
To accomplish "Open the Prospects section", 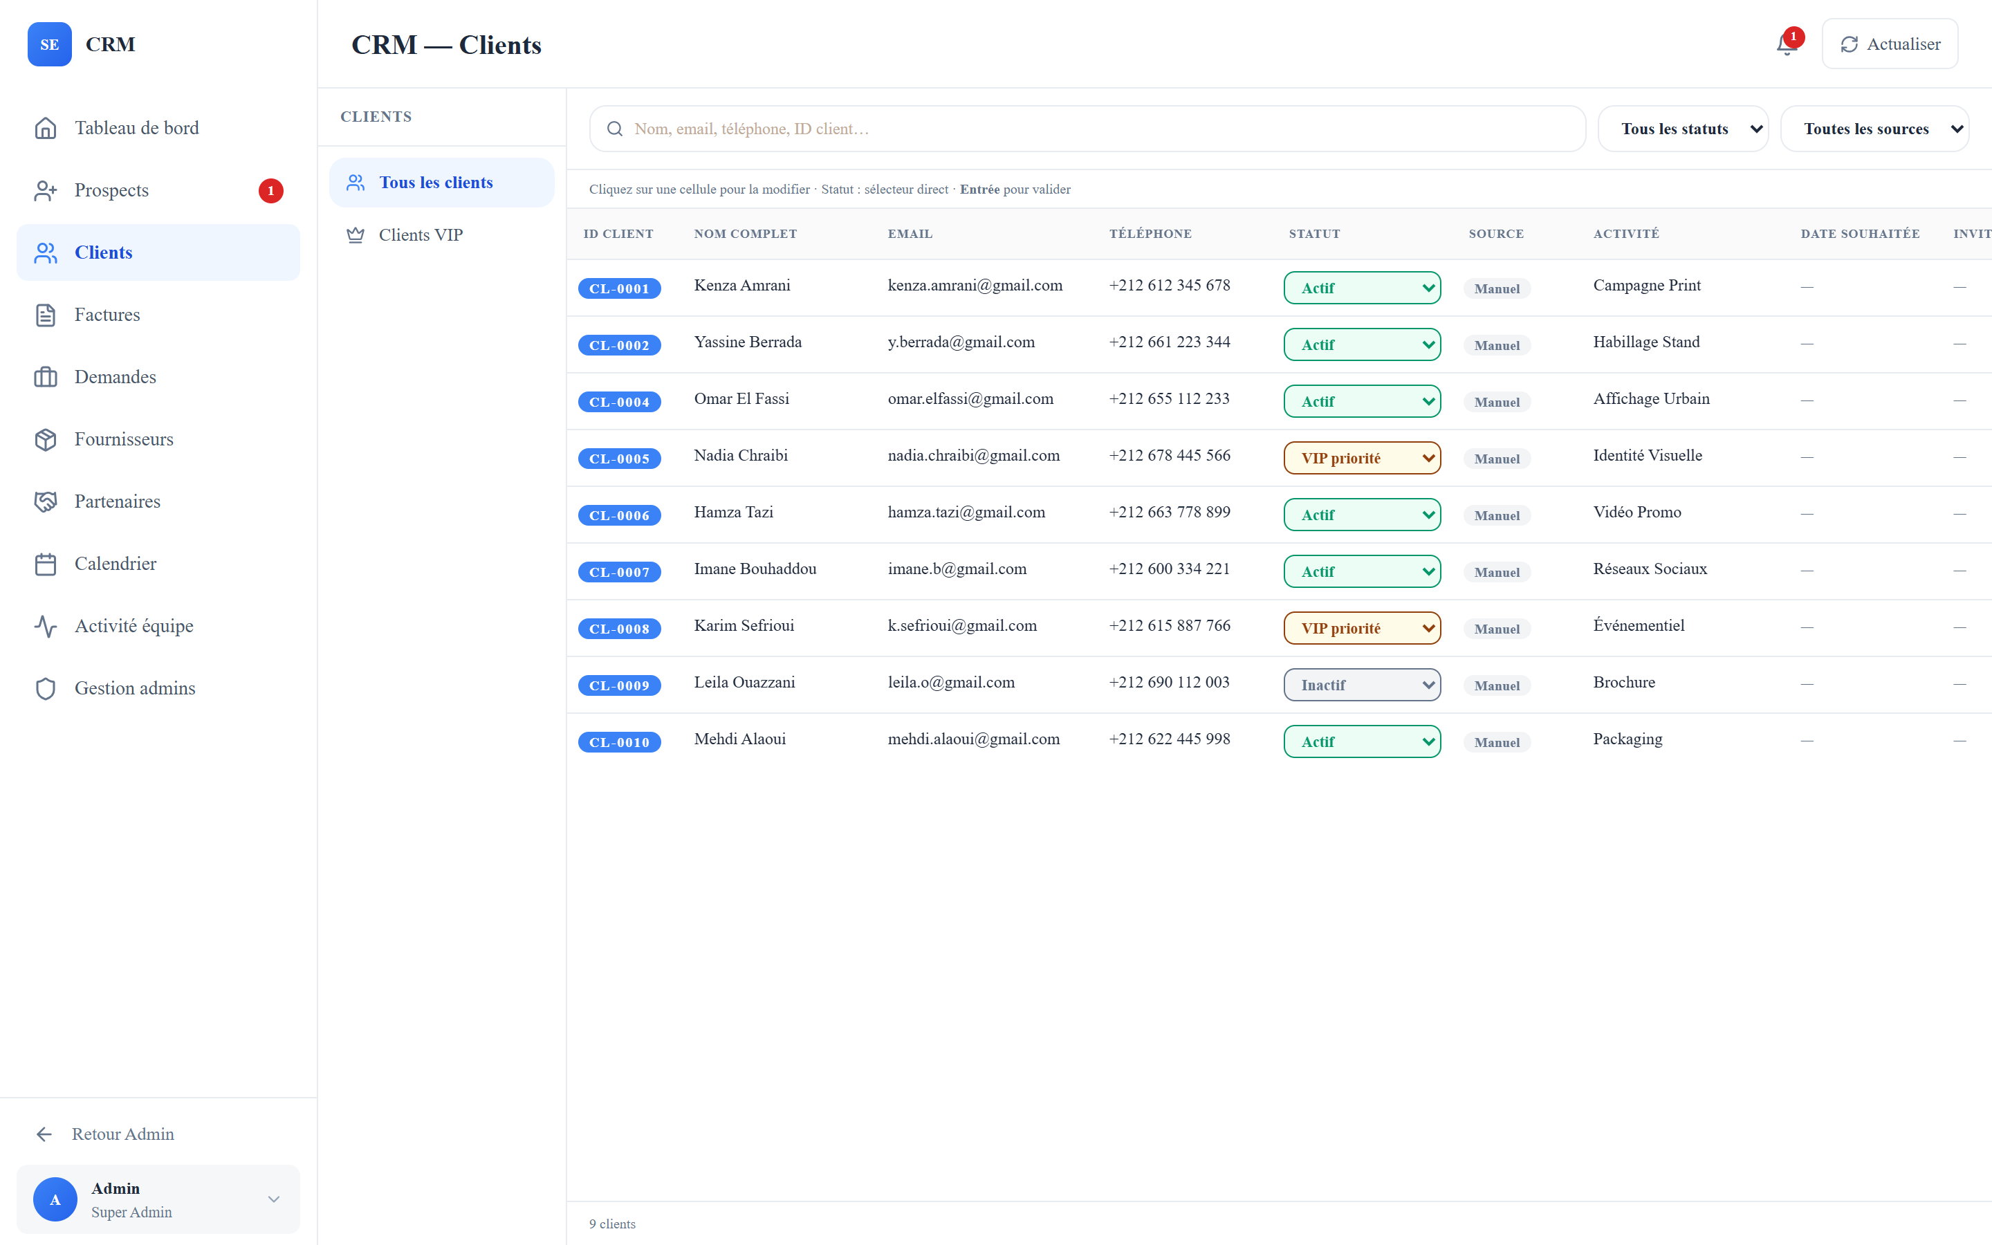I will point(158,190).
